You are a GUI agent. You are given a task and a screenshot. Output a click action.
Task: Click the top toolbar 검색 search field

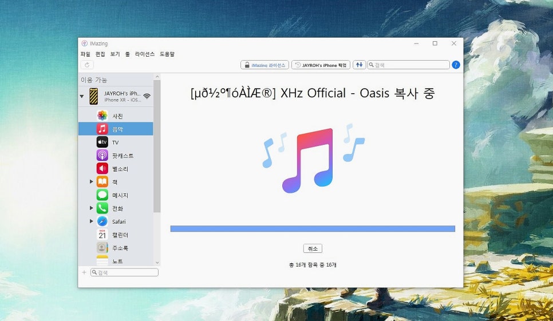(x=408, y=65)
